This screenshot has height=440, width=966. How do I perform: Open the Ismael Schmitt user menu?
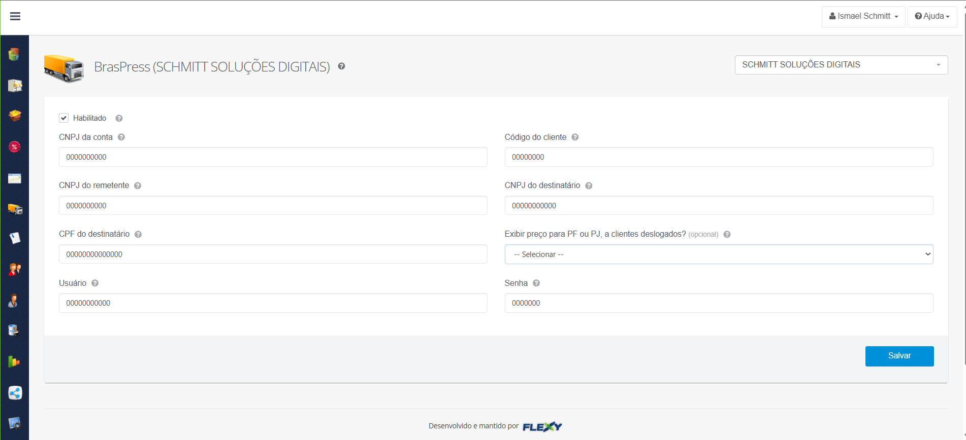(x=863, y=16)
